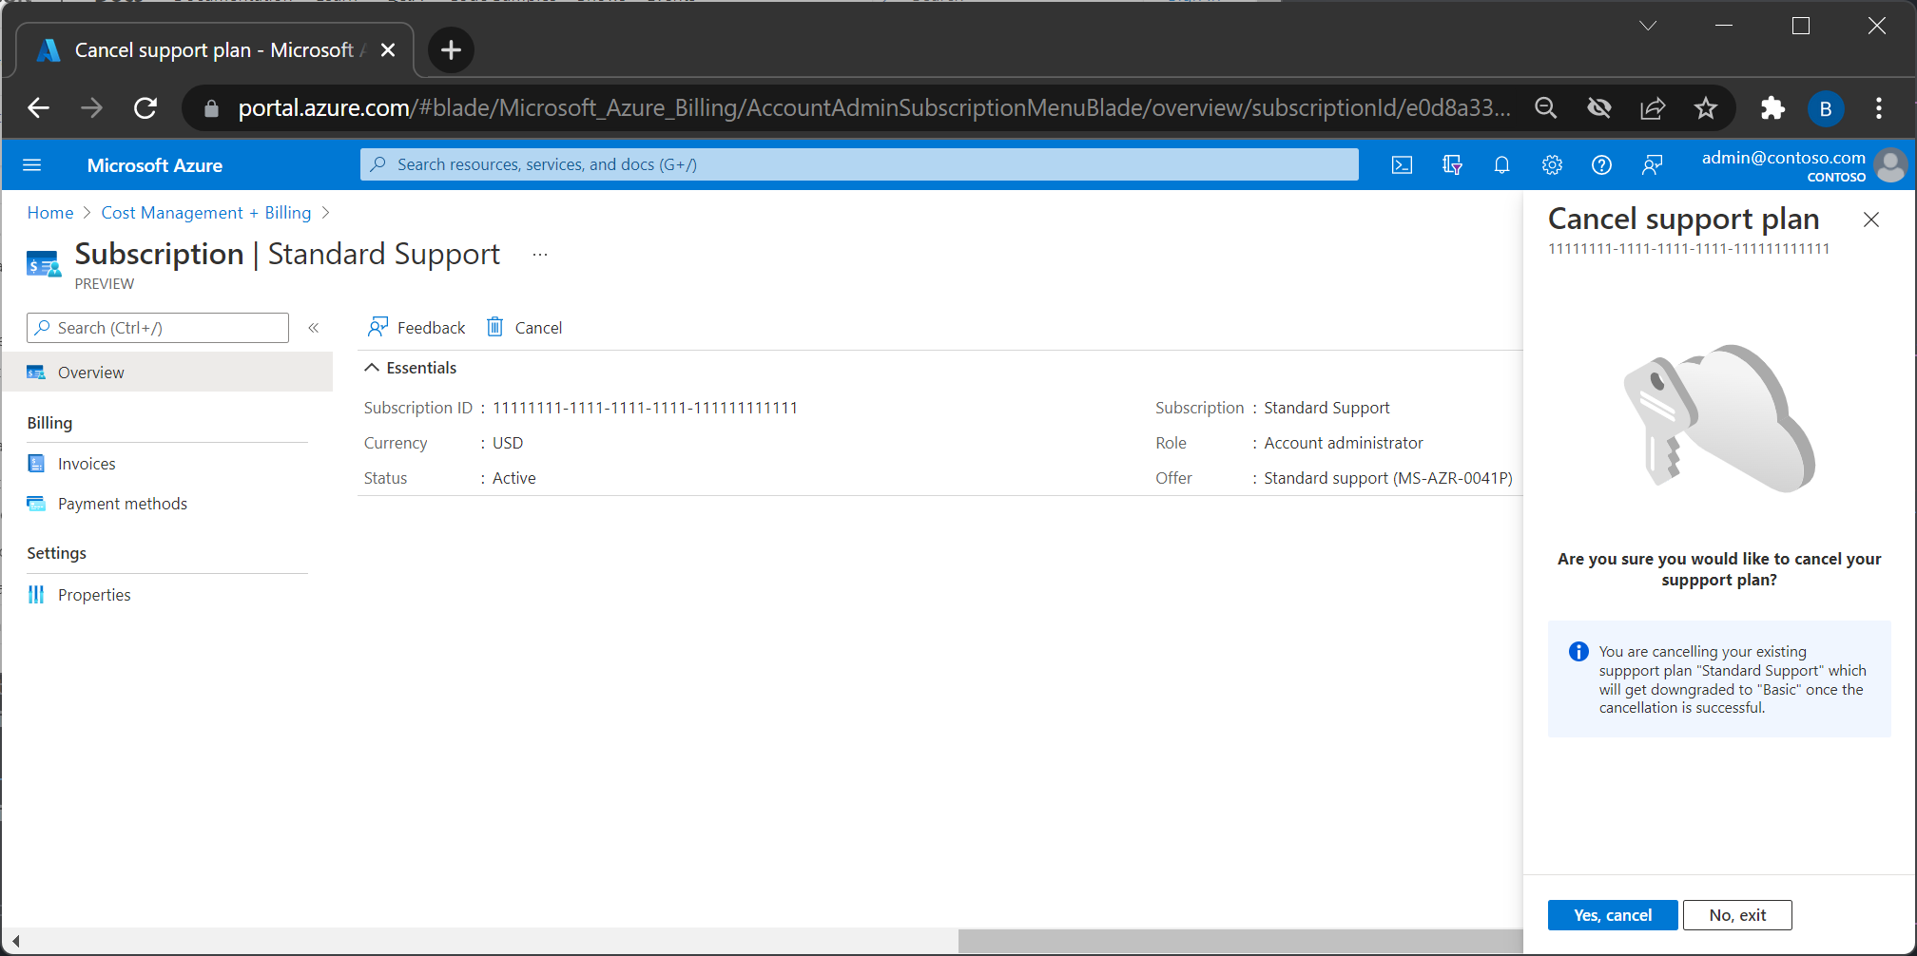Click the share page icon in address bar
1917x956 pixels.
pos(1653,108)
